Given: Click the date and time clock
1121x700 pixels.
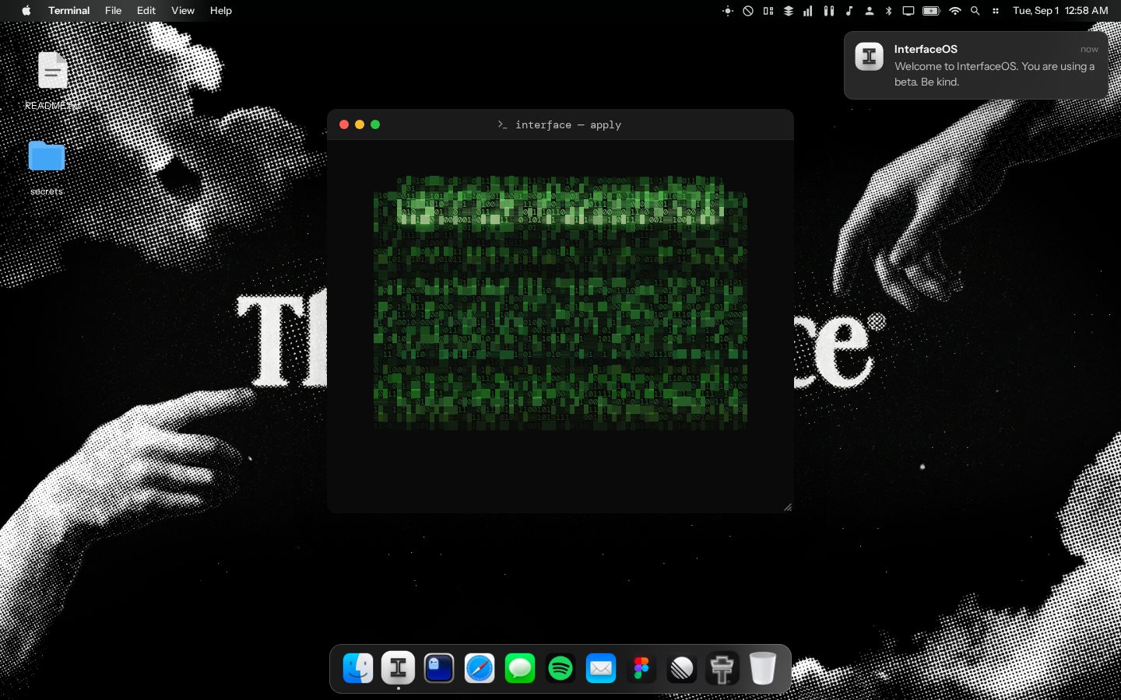Looking at the screenshot, I should point(1060,11).
